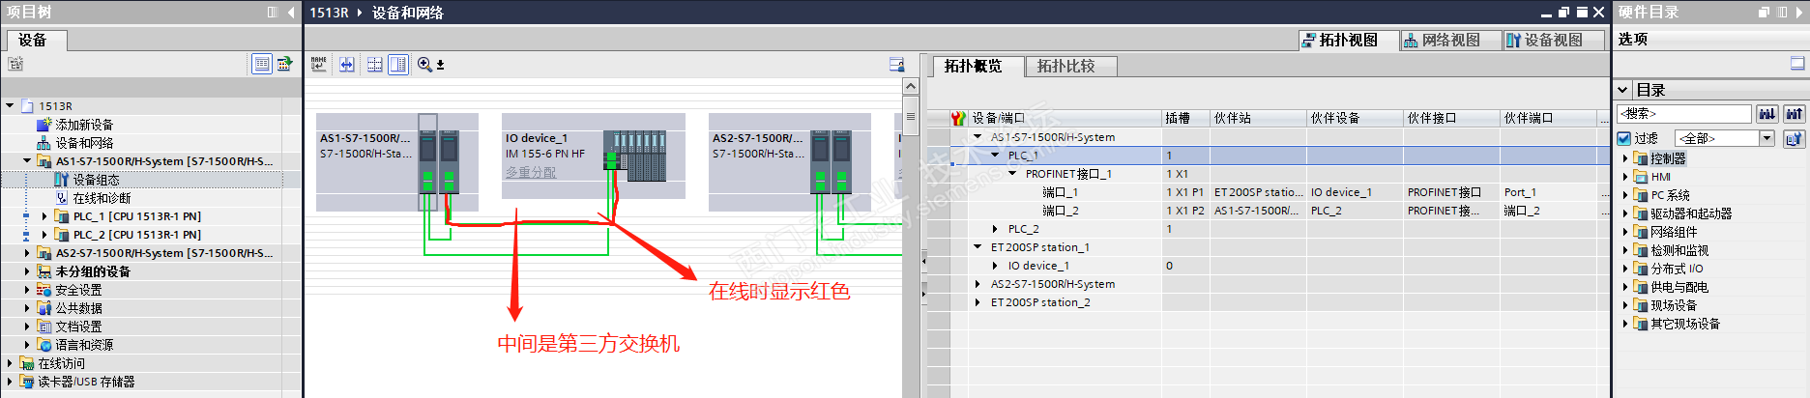
Task: Expand IO device_1 row in topology table
Action: [x=995, y=266]
